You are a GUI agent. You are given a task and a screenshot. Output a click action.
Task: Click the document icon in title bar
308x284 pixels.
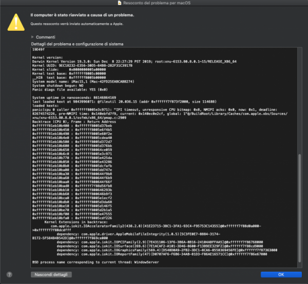point(120,3)
